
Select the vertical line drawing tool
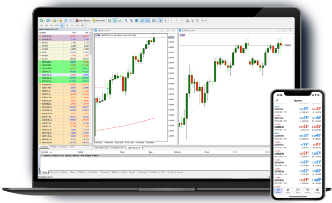(x=172, y=20)
